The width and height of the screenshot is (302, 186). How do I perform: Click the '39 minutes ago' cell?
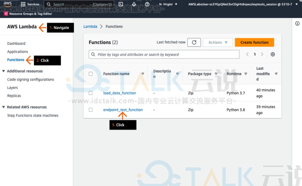266,110
